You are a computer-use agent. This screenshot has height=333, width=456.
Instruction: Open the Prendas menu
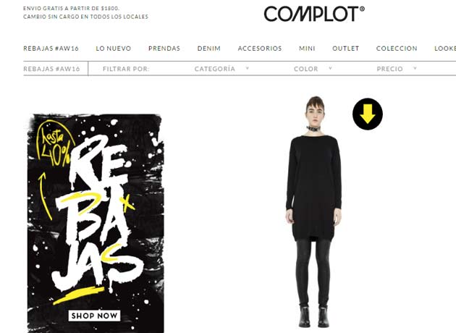(x=164, y=49)
